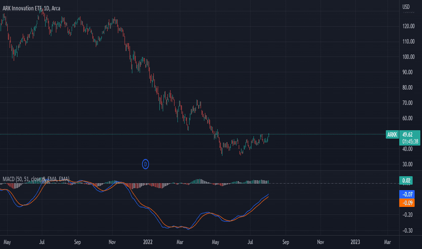Click the 70.00 price axis label
422x249 pixels.
(x=408, y=103)
